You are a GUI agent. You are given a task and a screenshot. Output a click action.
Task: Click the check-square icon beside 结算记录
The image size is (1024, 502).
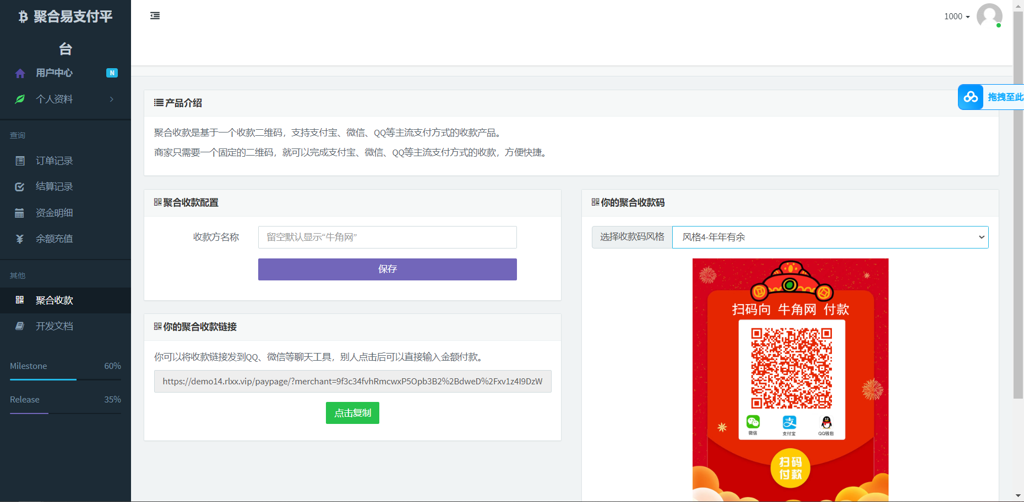(x=20, y=186)
